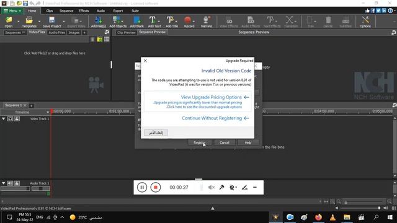Expand the Record dropdown arrow

194,21
